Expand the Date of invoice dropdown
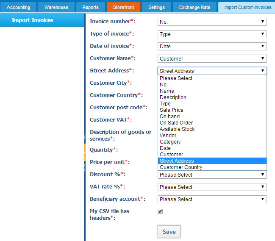The height and width of the screenshot is (241, 275). click(212, 47)
